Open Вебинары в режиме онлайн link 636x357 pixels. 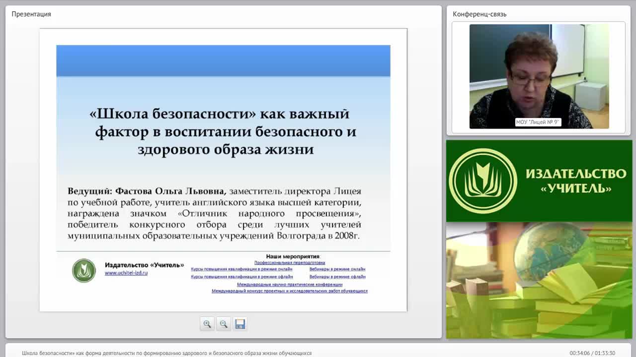[337, 269]
